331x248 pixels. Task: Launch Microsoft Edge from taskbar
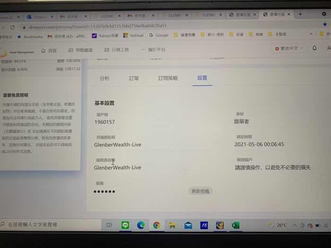point(141,225)
